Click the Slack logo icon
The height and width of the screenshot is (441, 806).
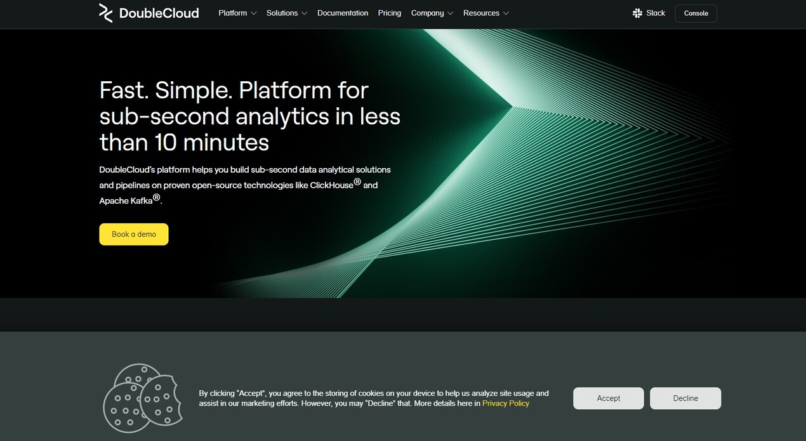637,13
